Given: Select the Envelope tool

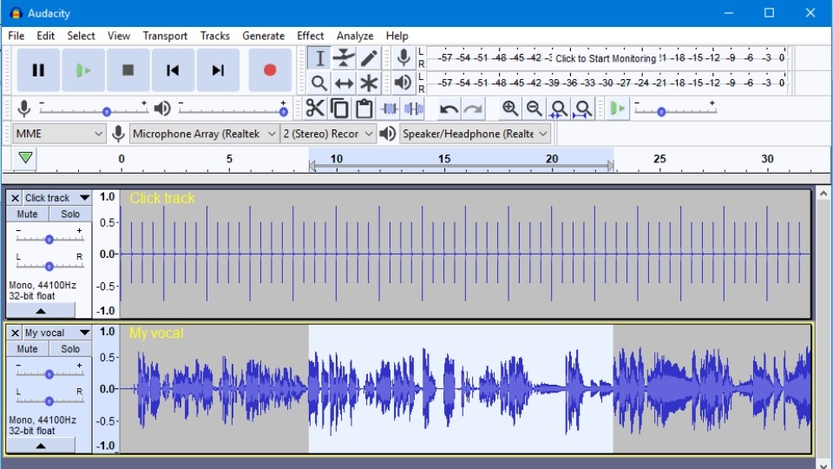Looking at the screenshot, I should point(344,58).
